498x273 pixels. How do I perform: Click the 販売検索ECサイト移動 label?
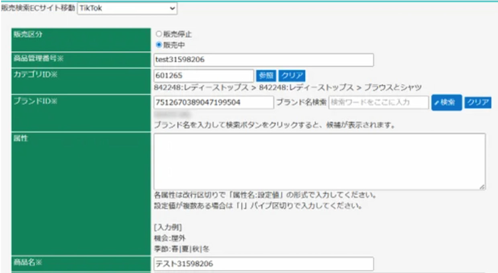tap(38, 8)
